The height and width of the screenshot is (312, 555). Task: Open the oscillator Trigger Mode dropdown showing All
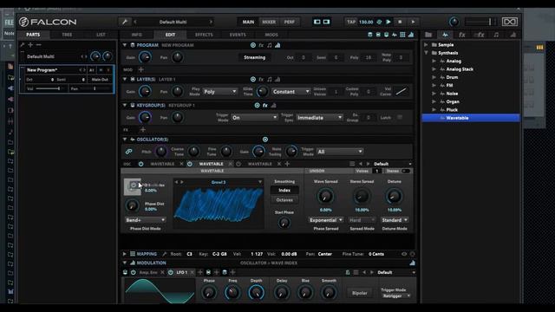pyautogui.click(x=339, y=152)
